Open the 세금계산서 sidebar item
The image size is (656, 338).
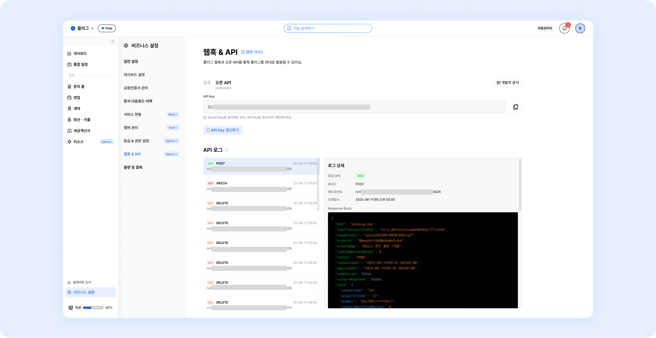(x=81, y=131)
